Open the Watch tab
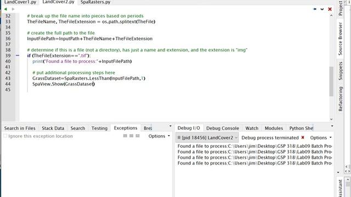Image resolution: width=351 pixels, height=197 pixels. 252,128
